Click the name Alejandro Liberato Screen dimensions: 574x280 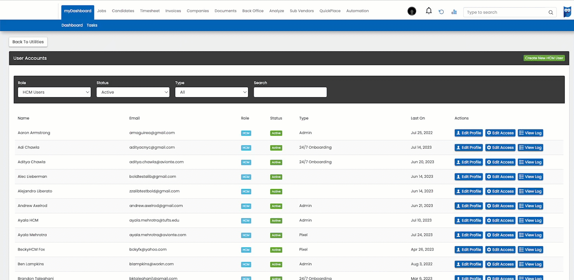35,191
